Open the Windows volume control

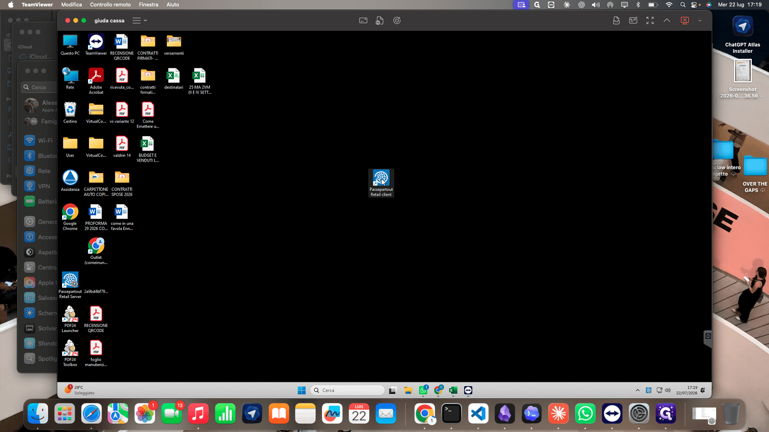coord(668,390)
